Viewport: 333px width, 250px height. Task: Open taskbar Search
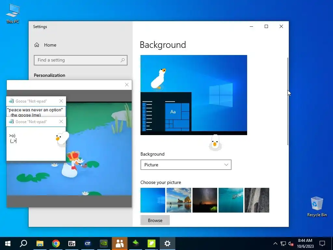coord(23,243)
